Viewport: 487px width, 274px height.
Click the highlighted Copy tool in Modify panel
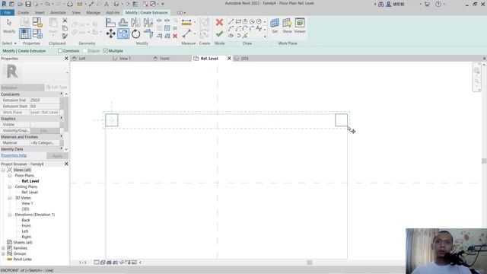(x=123, y=33)
